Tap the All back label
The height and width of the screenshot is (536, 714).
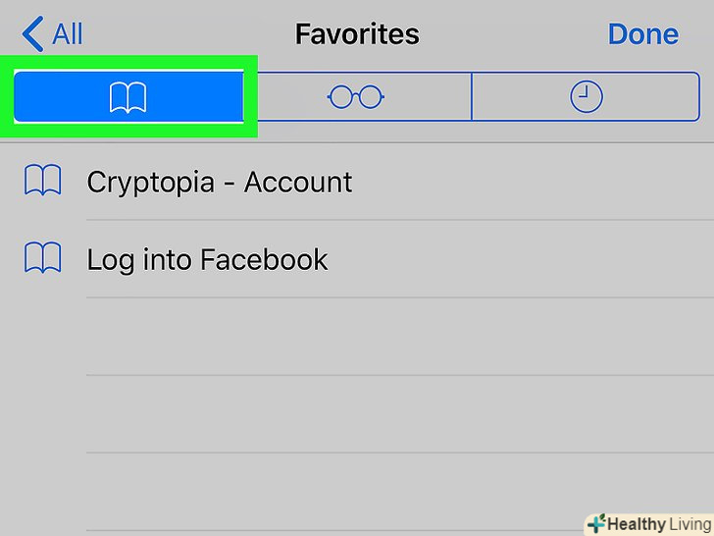pyautogui.click(x=67, y=34)
